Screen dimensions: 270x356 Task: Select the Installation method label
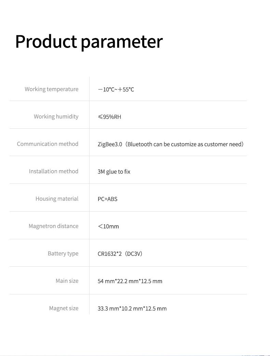tap(54, 171)
